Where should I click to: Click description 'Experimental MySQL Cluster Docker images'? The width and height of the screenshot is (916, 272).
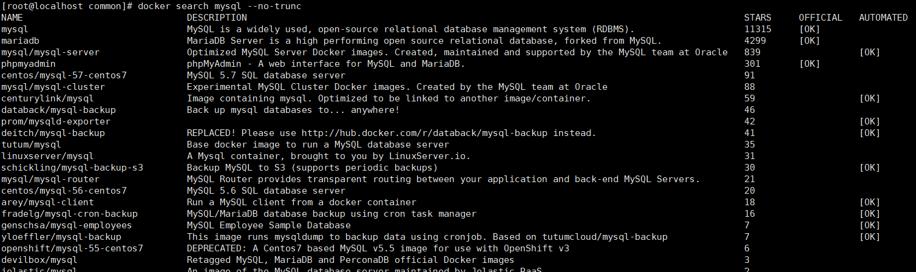(x=296, y=87)
